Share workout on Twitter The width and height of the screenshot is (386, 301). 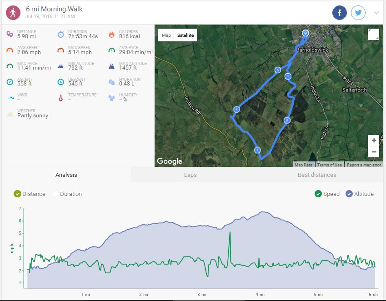tap(359, 13)
